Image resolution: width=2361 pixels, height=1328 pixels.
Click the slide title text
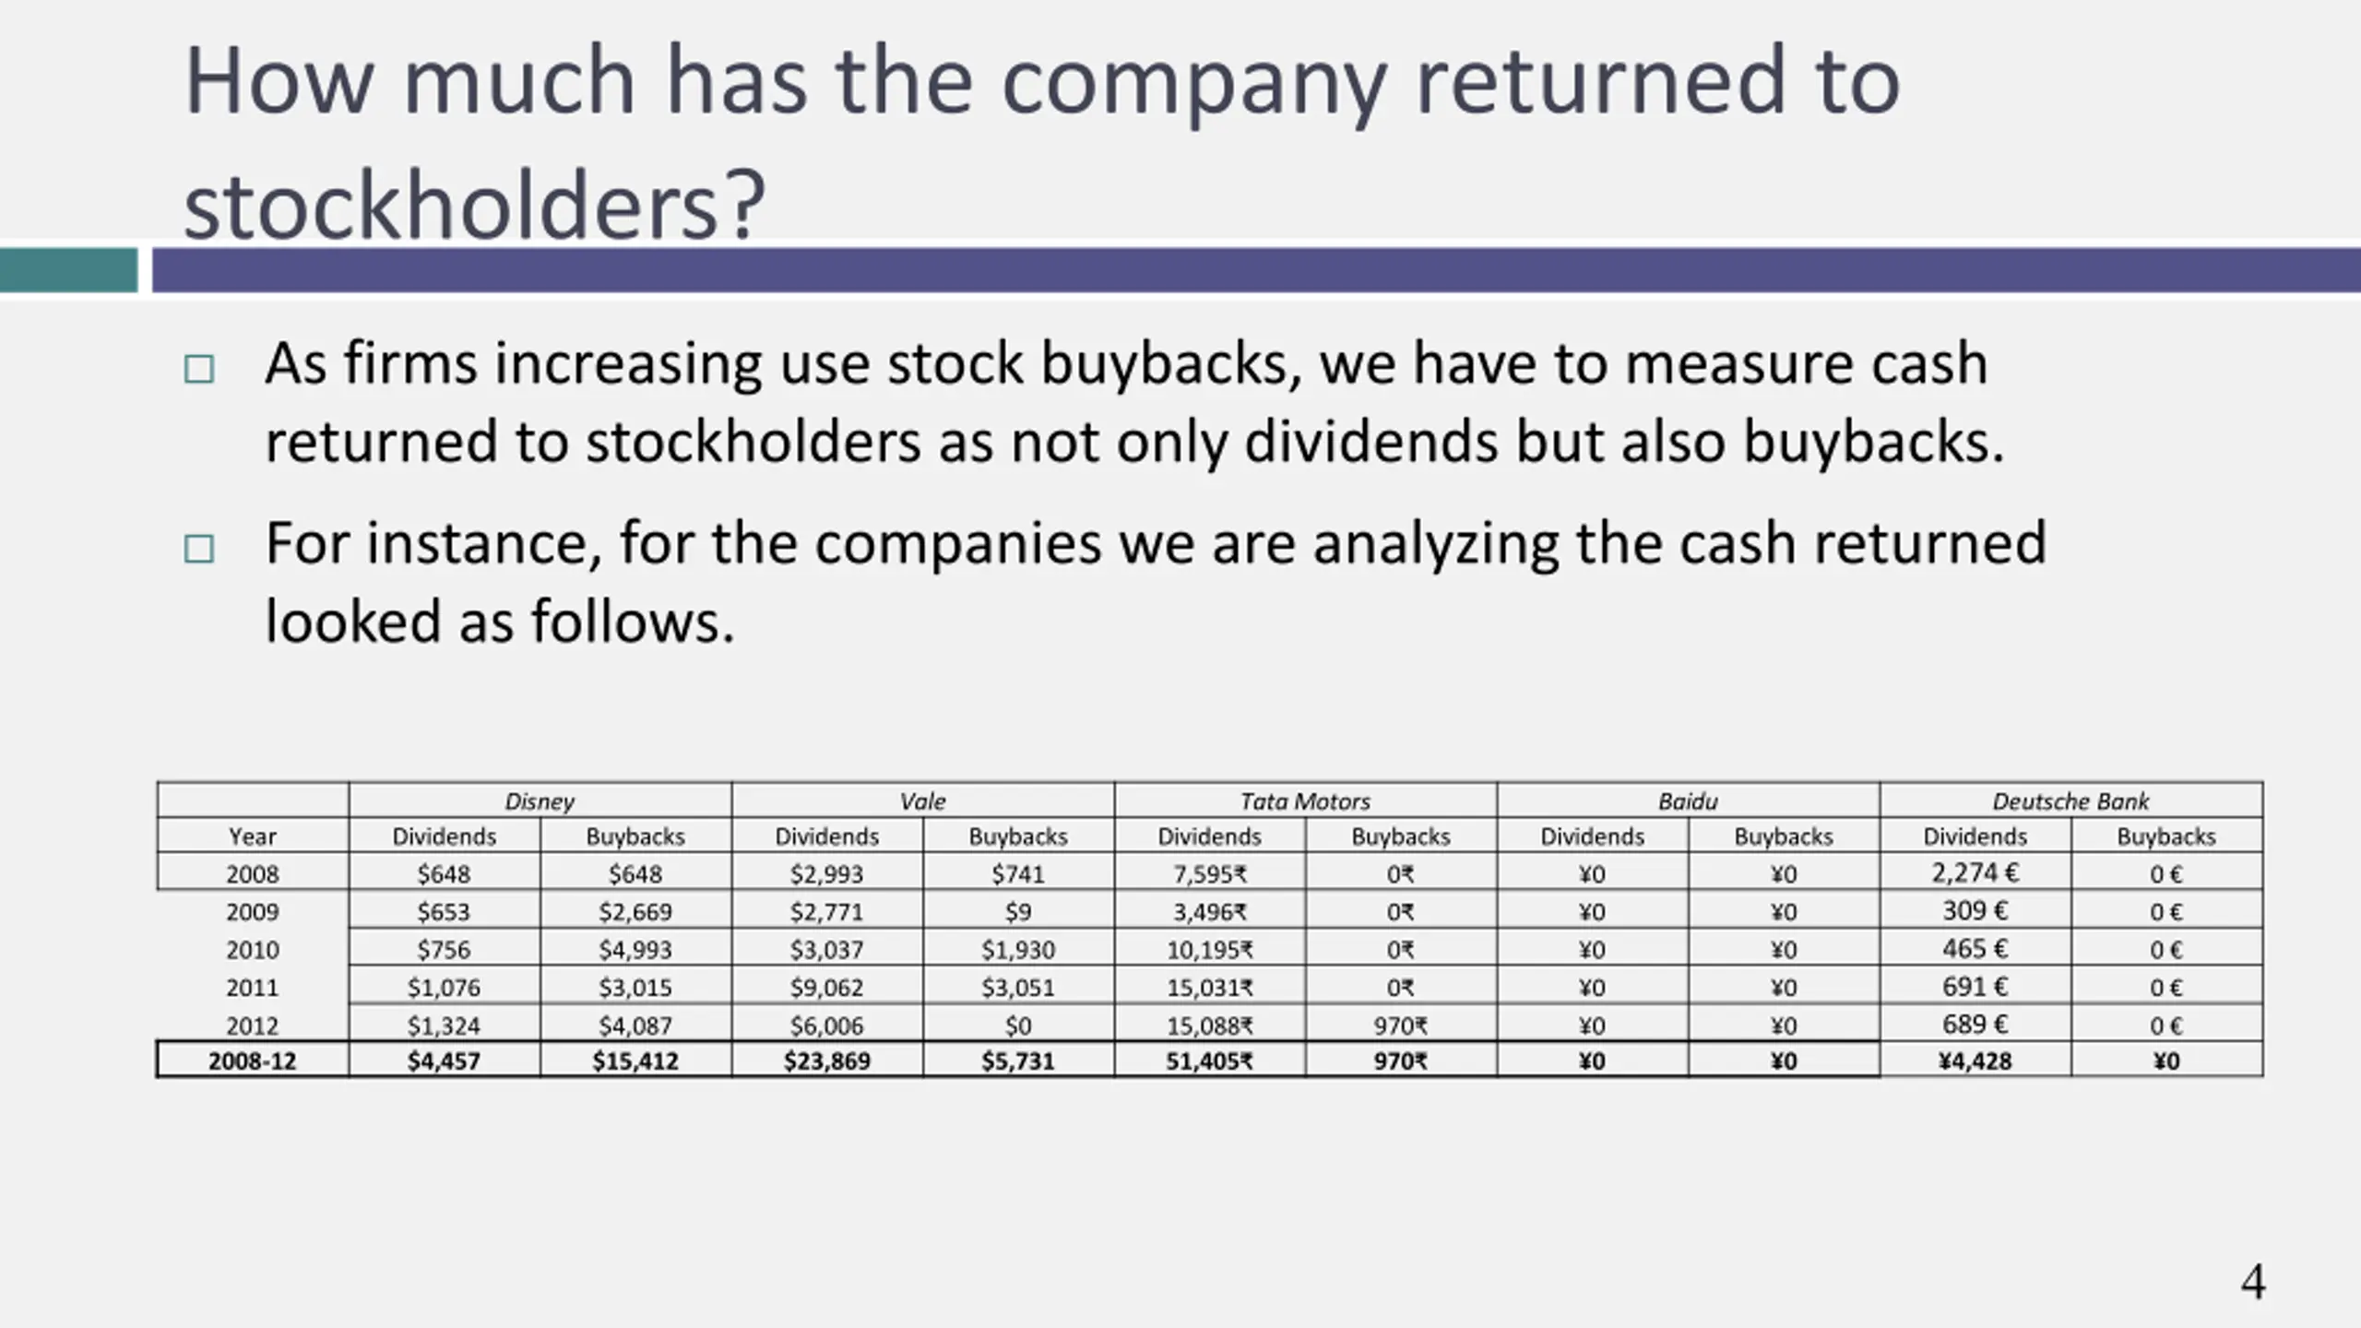(1042, 142)
